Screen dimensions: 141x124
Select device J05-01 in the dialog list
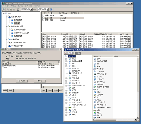(30, 68)
